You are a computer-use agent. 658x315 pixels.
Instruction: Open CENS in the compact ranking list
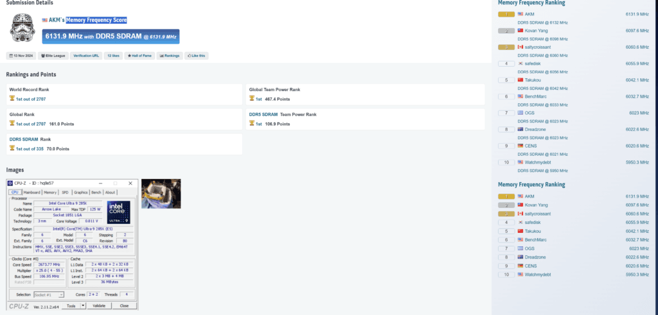click(x=530, y=266)
